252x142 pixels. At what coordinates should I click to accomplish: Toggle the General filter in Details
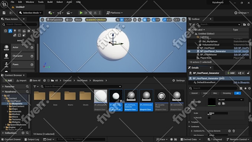coord(194,93)
